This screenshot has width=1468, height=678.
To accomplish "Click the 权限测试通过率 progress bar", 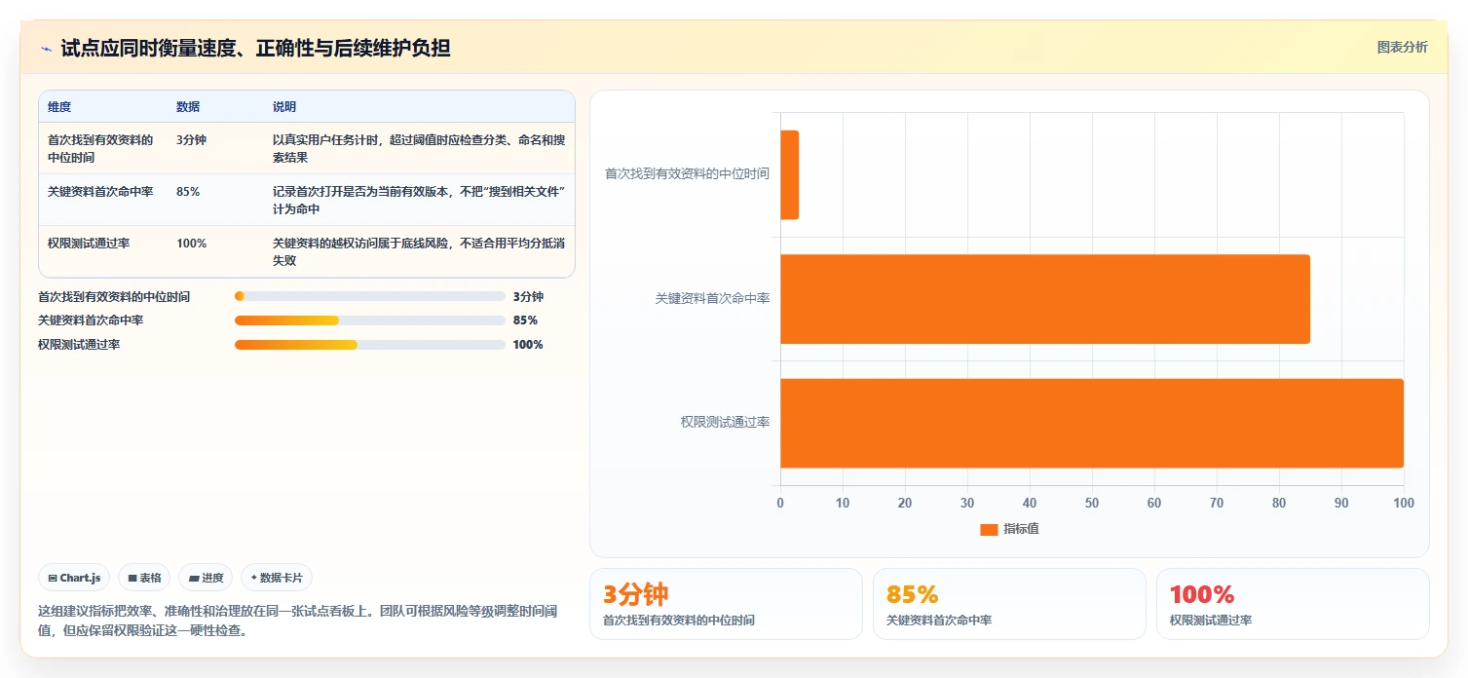I will (x=370, y=345).
